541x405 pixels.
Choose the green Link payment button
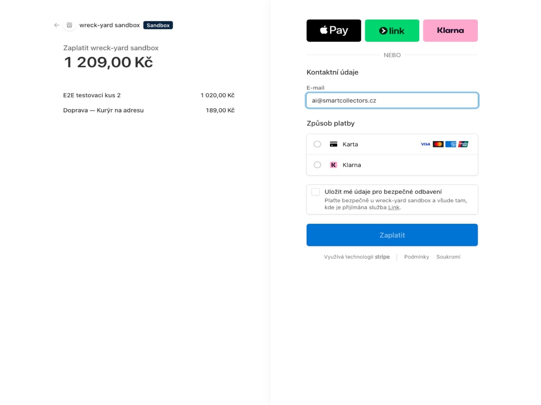point(392,31)
